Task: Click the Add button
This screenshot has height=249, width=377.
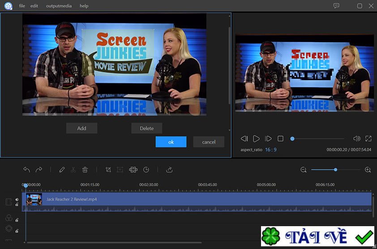Action: 82,128
